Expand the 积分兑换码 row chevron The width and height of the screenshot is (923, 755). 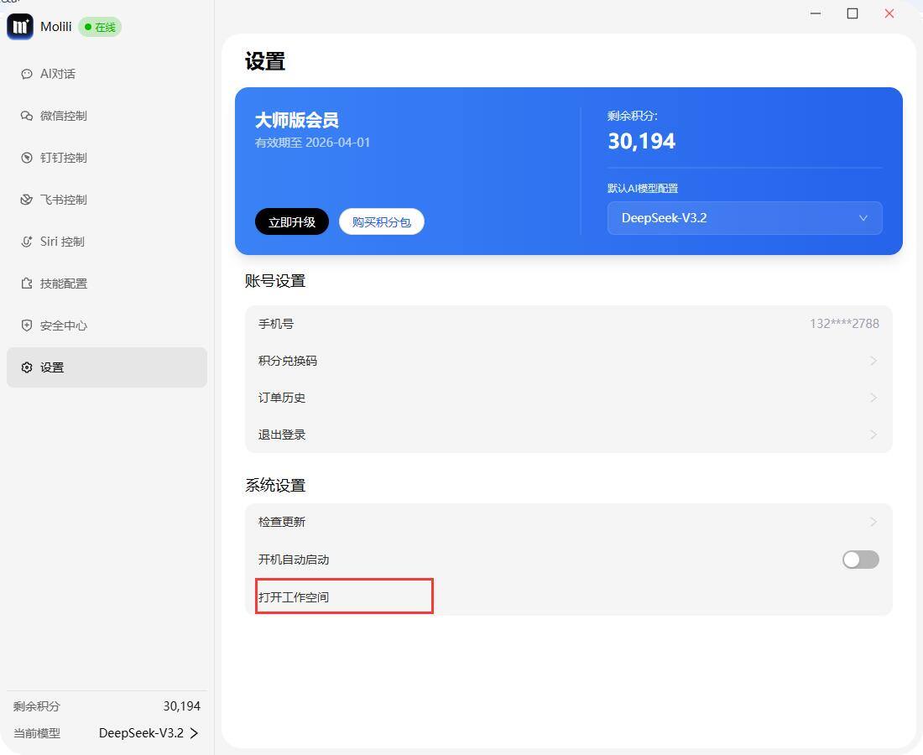point(873,361)
